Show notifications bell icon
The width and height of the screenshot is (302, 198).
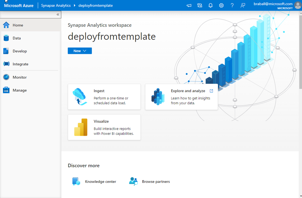(x=210, y=5)
